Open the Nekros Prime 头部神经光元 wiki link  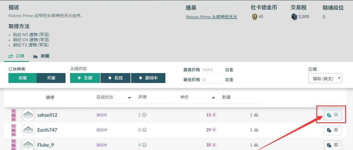[x=211, y=17]
